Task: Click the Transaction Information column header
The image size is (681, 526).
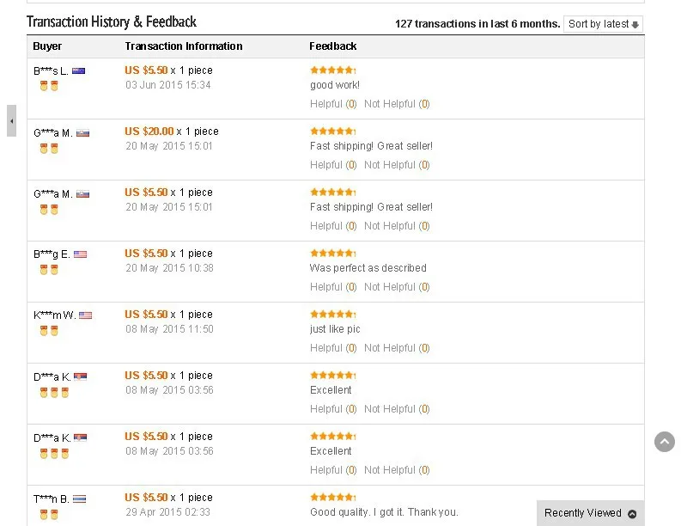Action: pyautogui.click(x=184, y=46)
